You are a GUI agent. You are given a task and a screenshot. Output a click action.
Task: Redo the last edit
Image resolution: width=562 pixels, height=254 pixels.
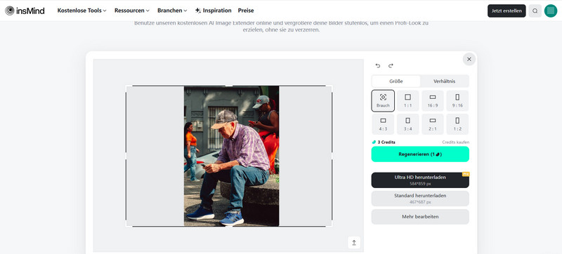pos(391,65)
